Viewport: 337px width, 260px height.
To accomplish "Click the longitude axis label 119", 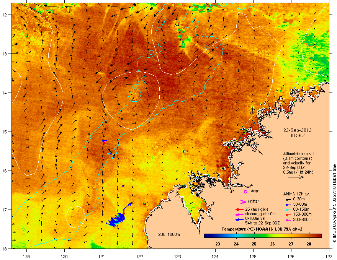I will [x=26, y=256].
